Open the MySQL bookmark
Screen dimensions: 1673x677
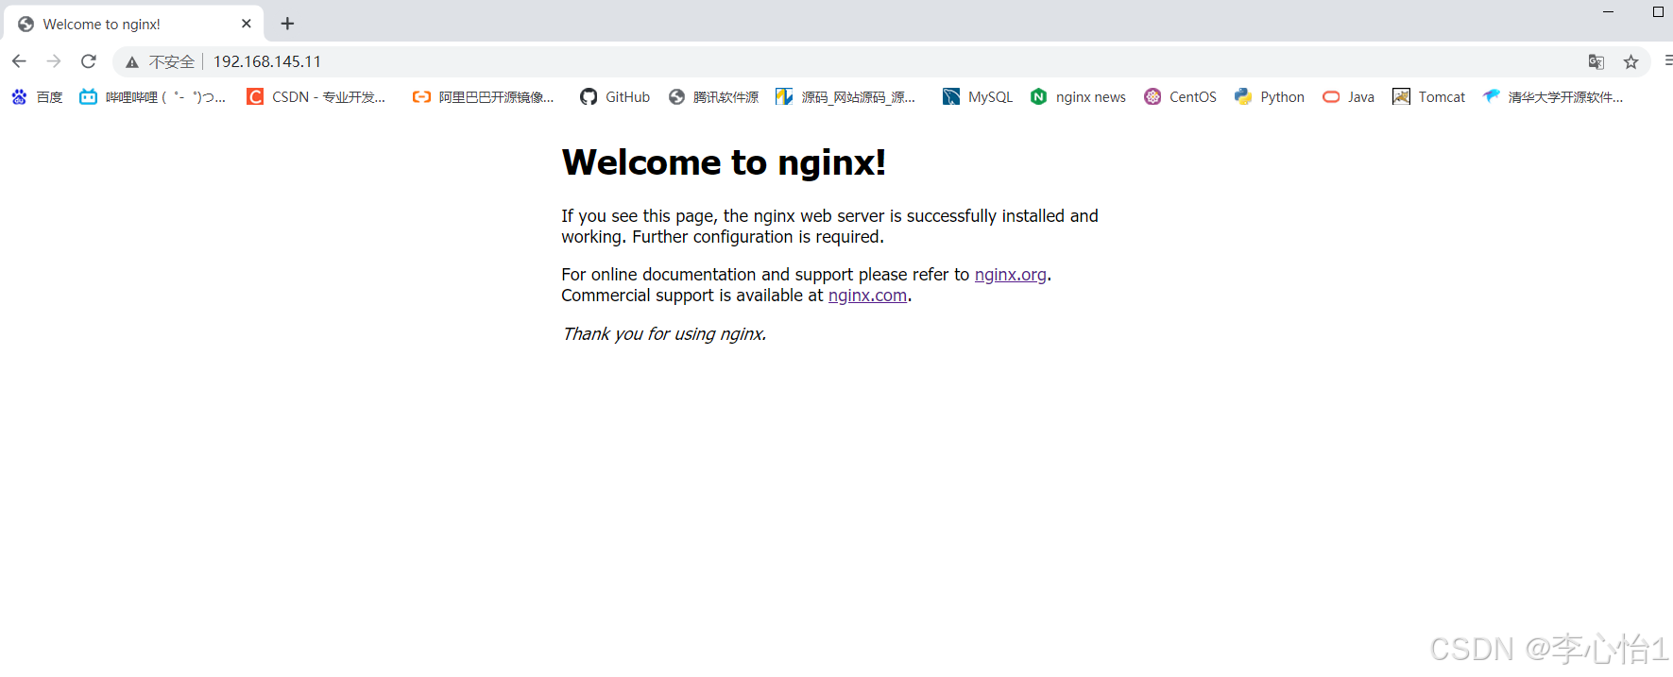(x=978, y=96)
